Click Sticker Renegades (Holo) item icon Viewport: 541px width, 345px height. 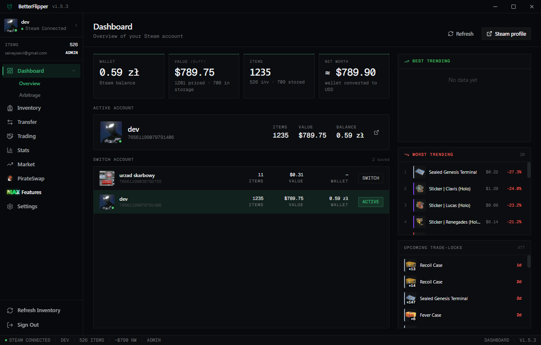click(420, 222)
